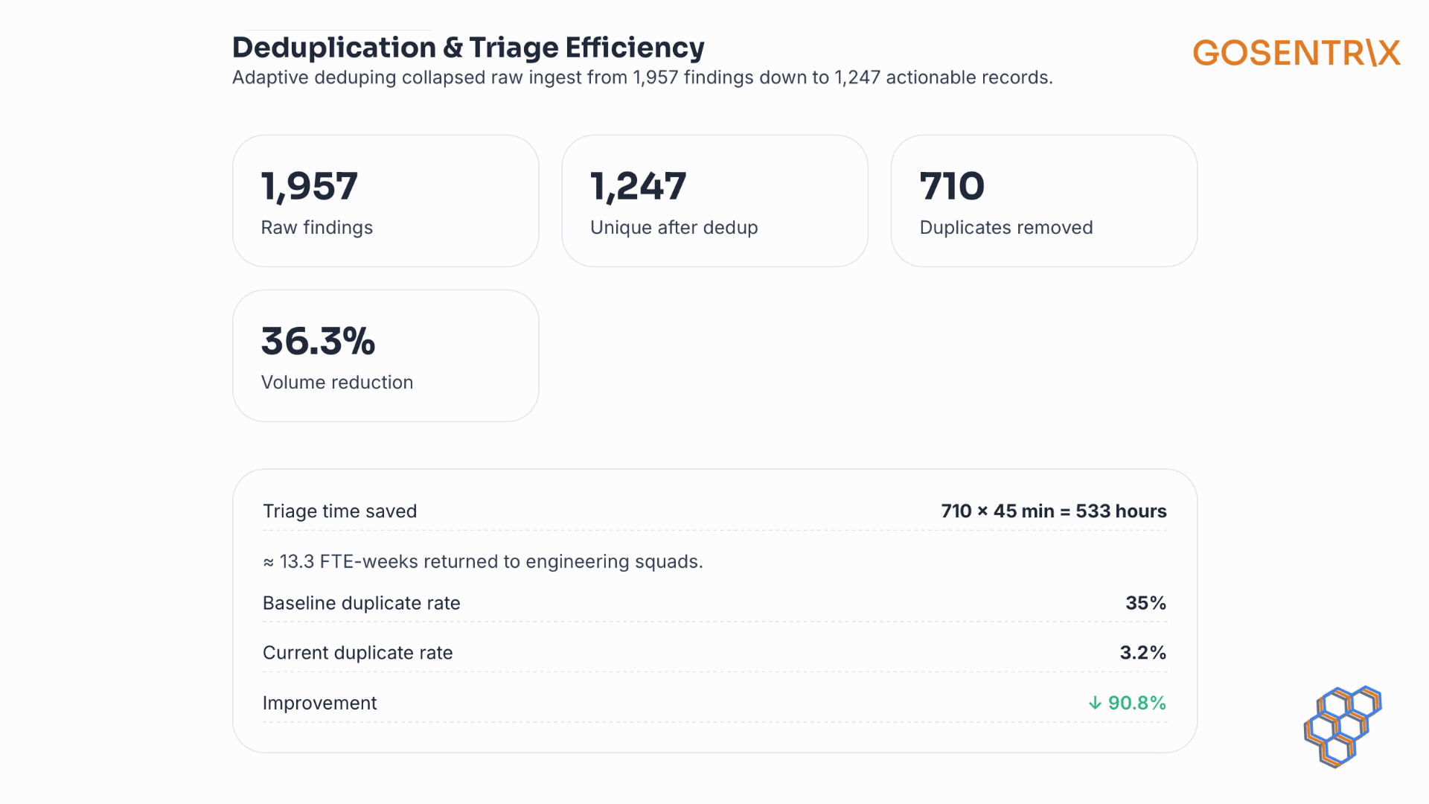Click the 13.3 FTE-weeks note line
1429x804 pixels.
[x=482, y=561]
